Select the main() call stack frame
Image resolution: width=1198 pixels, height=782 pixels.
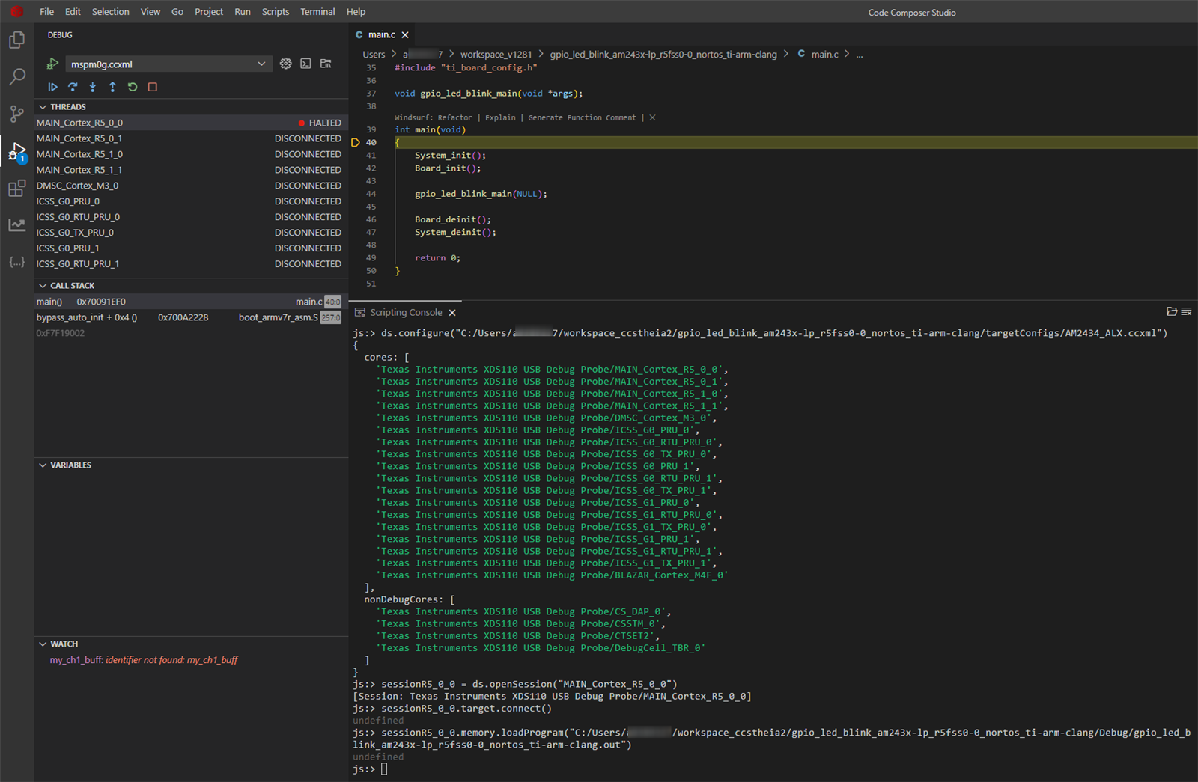pos(191,302)
